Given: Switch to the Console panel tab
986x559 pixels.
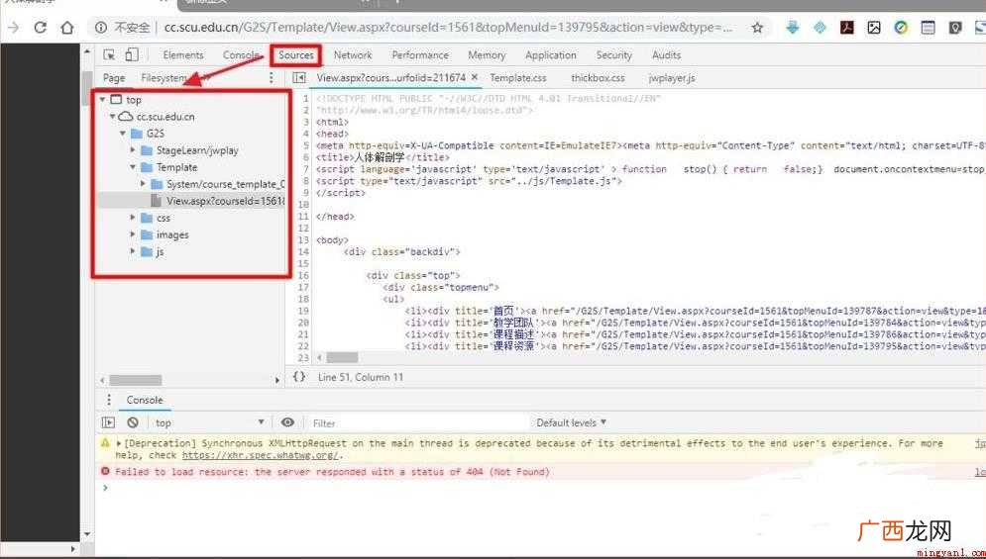Looking at the screenshot, I should coord(241,55).
